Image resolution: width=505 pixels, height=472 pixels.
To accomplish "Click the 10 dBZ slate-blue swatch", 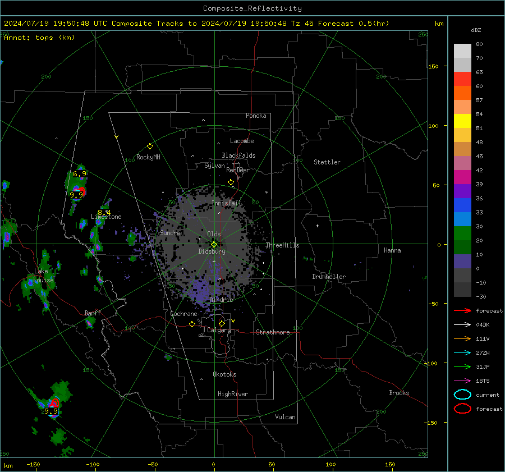I will click(462, 262).
